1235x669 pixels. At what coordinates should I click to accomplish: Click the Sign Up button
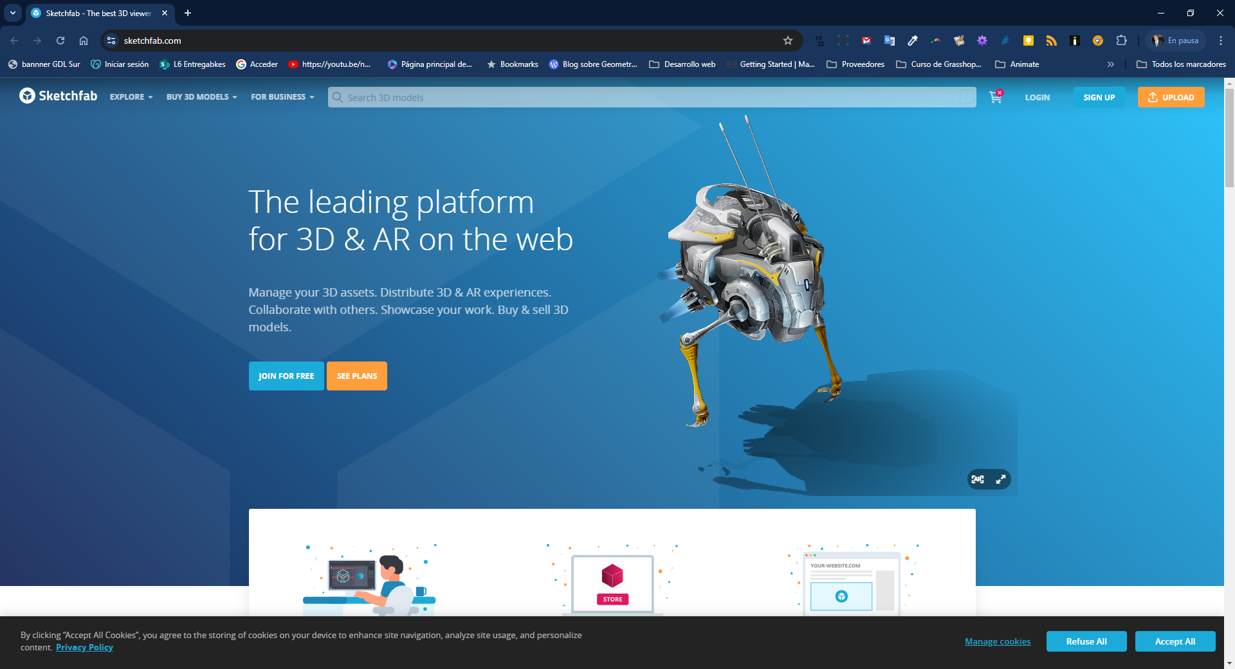pos(1099,97)
